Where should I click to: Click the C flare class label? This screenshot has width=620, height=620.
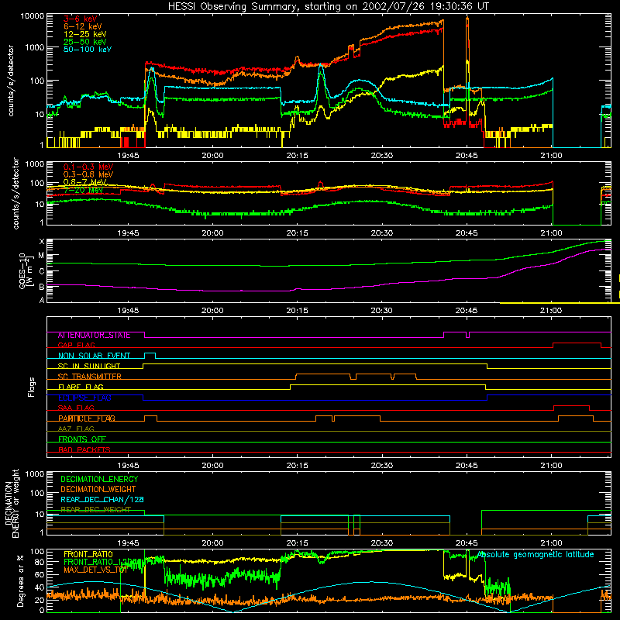pos(42,272)
